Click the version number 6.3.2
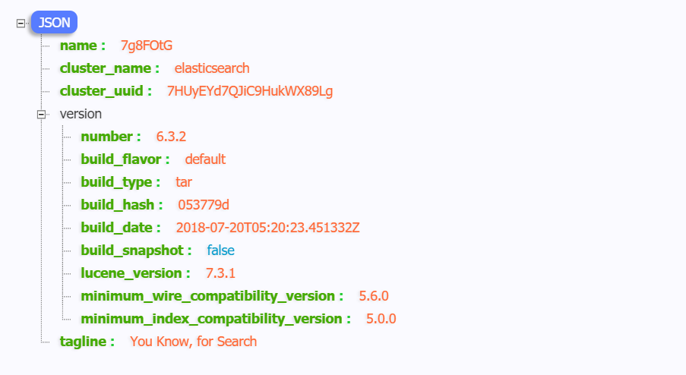 (171, 137)
